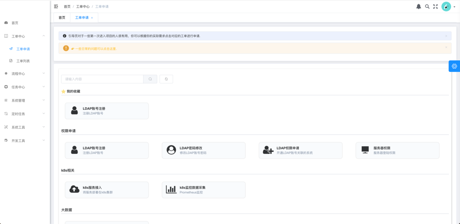Collapse the 工单中心 menu chevron

click(x=44, y=36)
